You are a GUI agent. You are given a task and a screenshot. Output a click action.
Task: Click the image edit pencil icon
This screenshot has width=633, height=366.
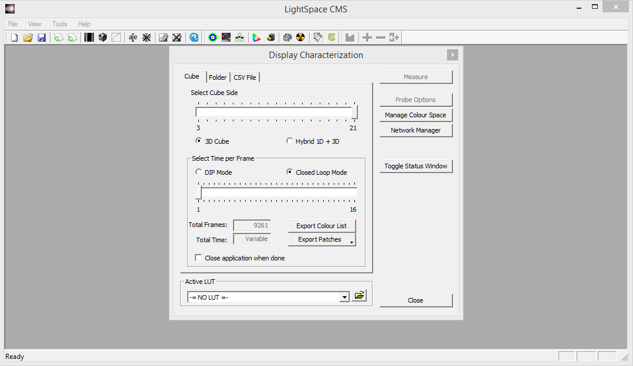click(x=163, y=38)
